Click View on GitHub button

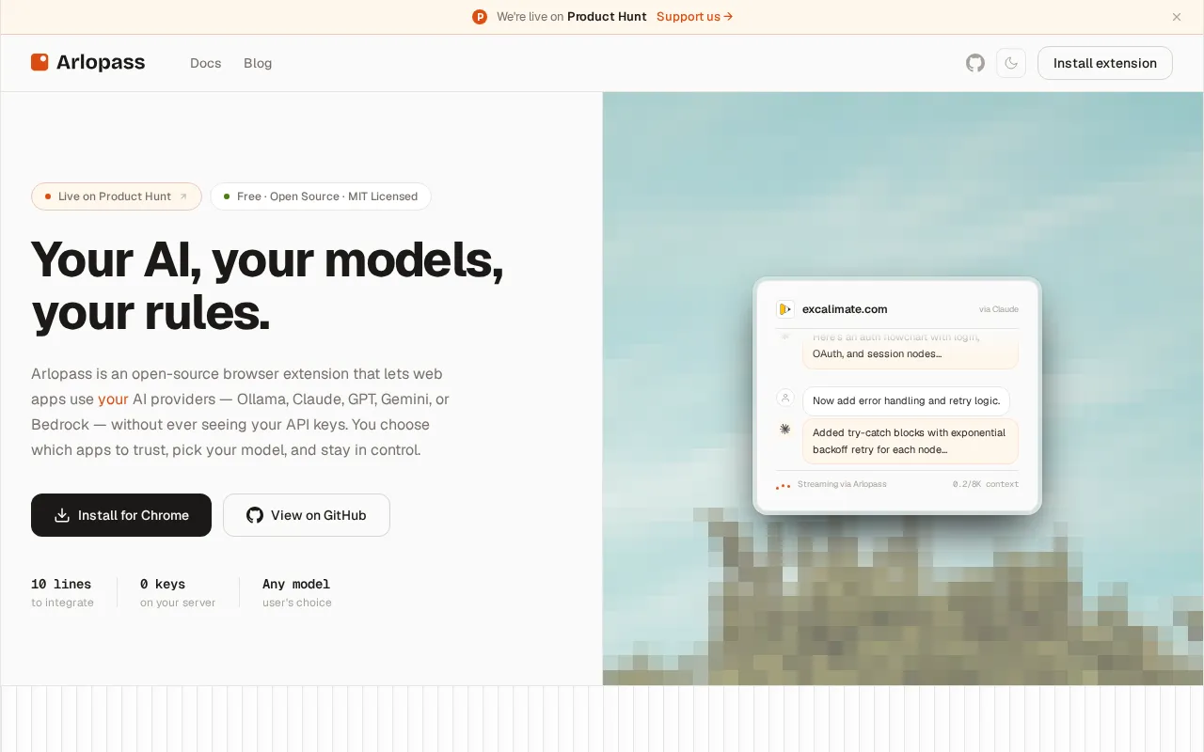[x=307, y=515]
